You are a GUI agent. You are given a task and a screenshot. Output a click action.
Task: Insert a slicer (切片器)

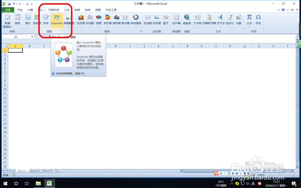176,20
